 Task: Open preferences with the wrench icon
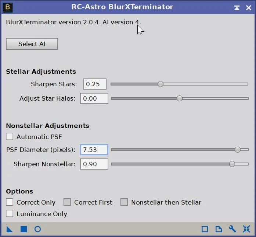pyautogui.click(x=232, y=229)
